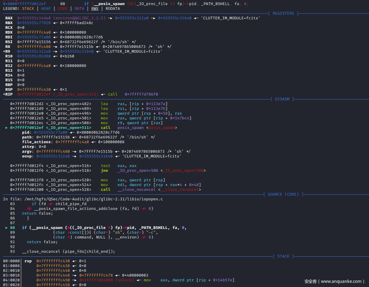Click the RSP register name in REGISTERS

(9, 90)
